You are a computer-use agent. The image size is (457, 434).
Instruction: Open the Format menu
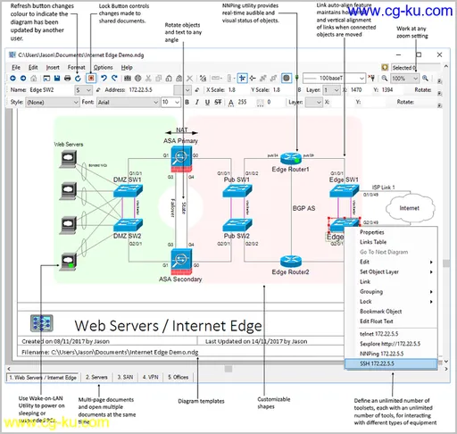tap(77, 67)
